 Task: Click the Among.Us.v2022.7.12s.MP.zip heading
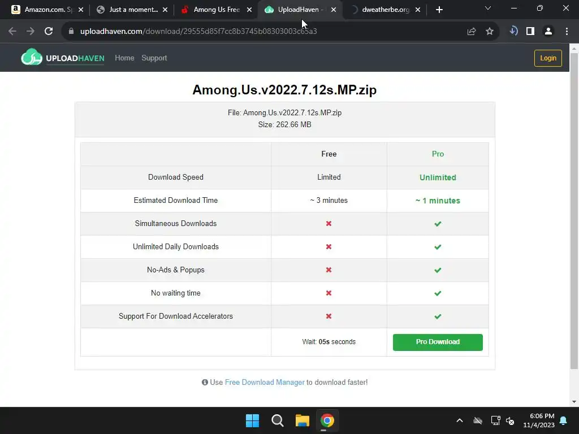click(x=284, y=90)
